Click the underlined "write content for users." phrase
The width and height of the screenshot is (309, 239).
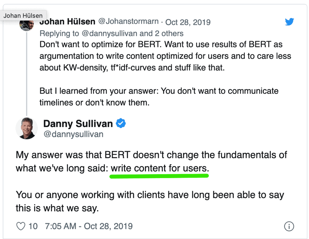pyautogui.click(x=160, y=168)
